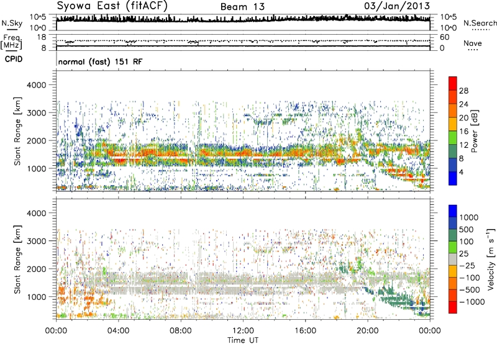This screenshot has width=497, height=344.
Task: Click the date '03/Jan/2013'
Action: tap(397, 6)
